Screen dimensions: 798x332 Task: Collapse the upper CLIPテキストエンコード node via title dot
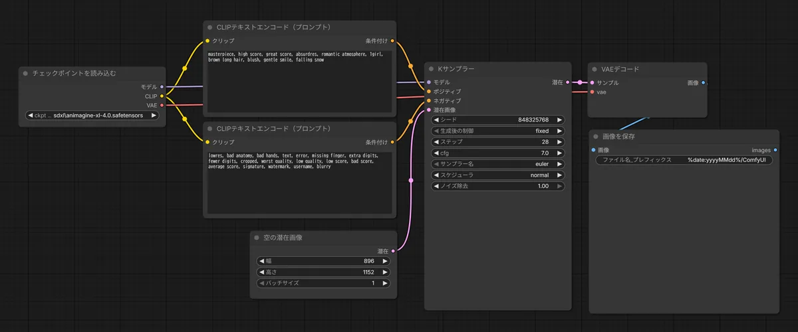(210, 27)
